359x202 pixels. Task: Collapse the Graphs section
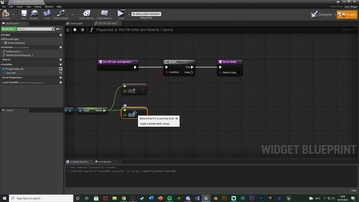tap(1, 35)
